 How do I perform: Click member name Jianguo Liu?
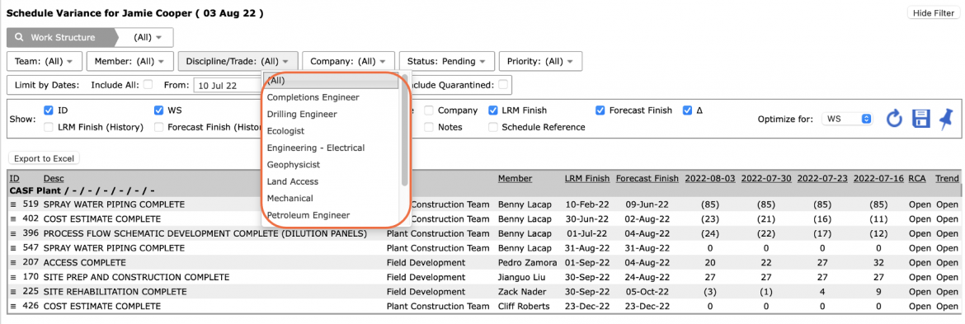521,277
